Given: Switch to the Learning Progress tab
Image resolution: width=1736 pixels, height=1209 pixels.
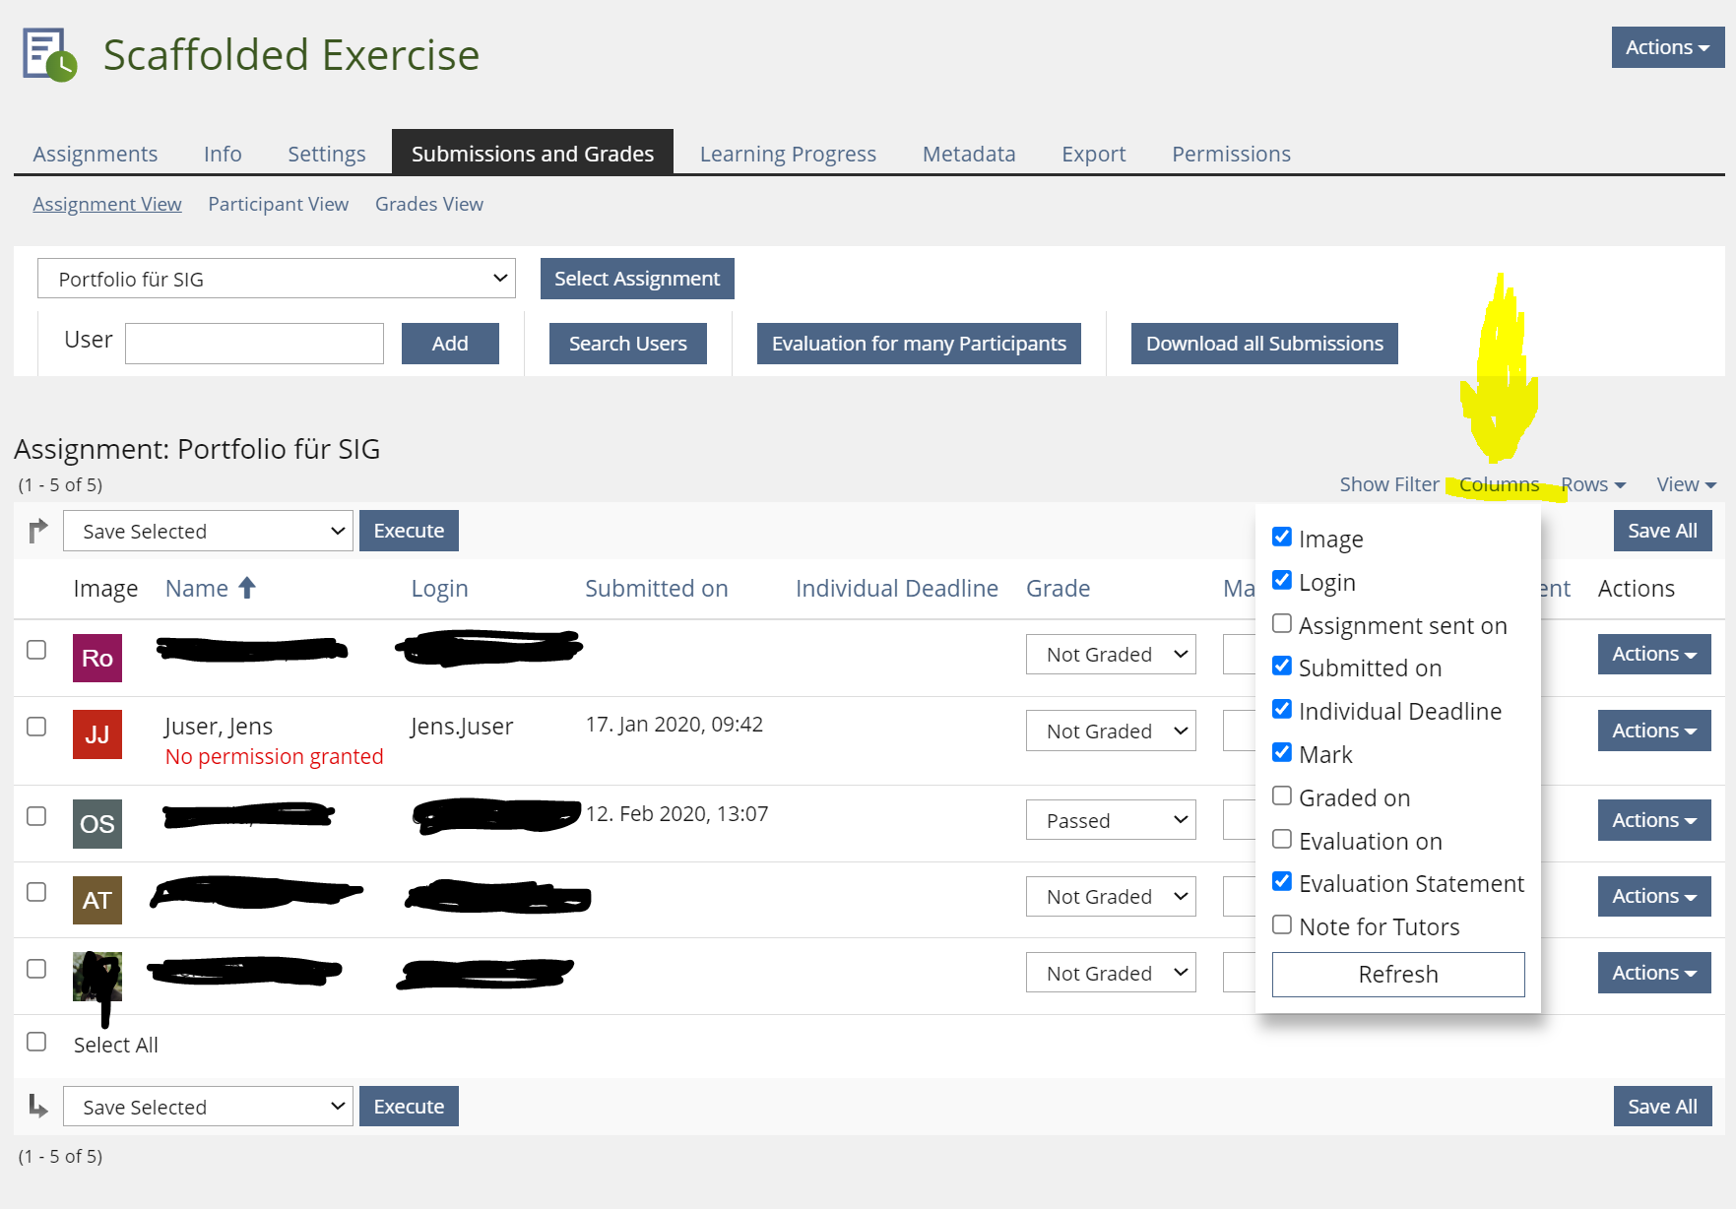Looking at the screenshot, I should click(x=787, y=154).
